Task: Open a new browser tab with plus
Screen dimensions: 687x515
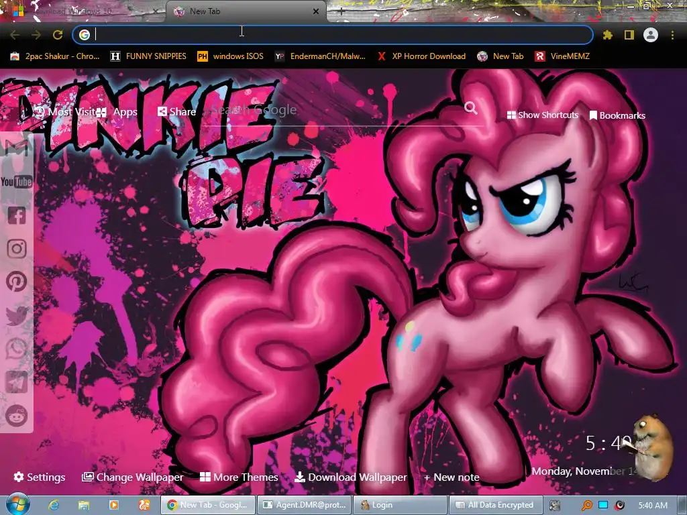Action: tap(341, 12)
